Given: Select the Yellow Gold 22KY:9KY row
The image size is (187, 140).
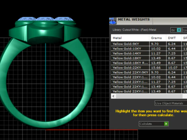Looking at the screenshot, I should 149,72.
